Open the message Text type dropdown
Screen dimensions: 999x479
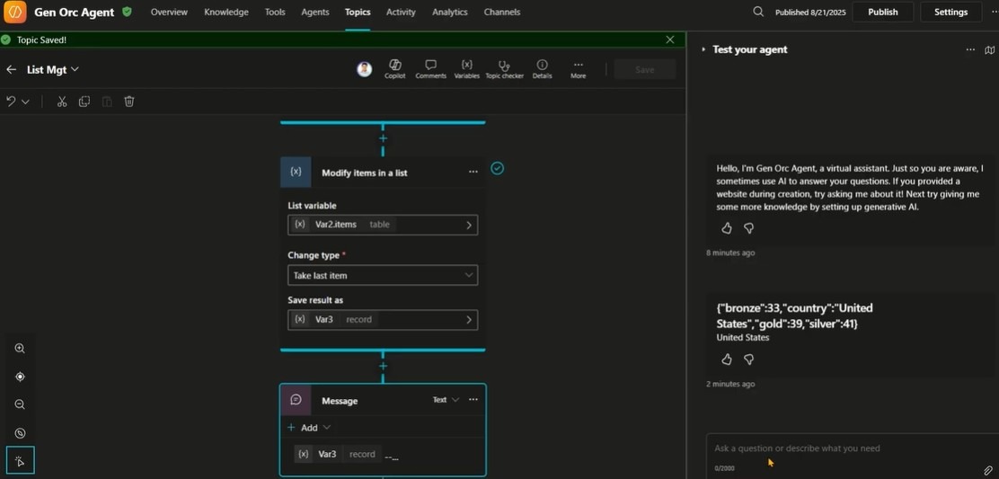pos(446,400)
